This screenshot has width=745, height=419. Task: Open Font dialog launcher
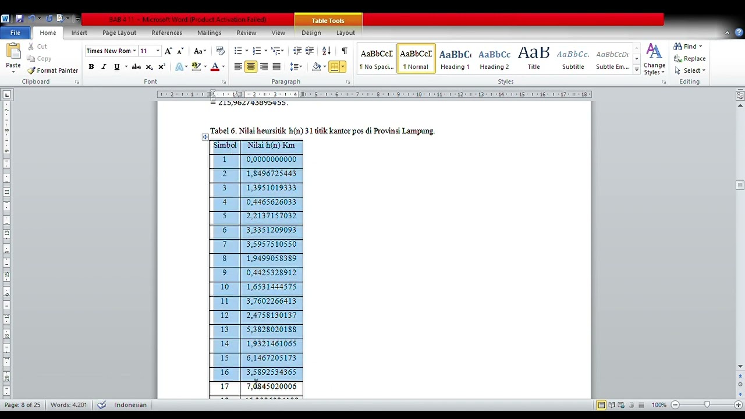(225, 82)
